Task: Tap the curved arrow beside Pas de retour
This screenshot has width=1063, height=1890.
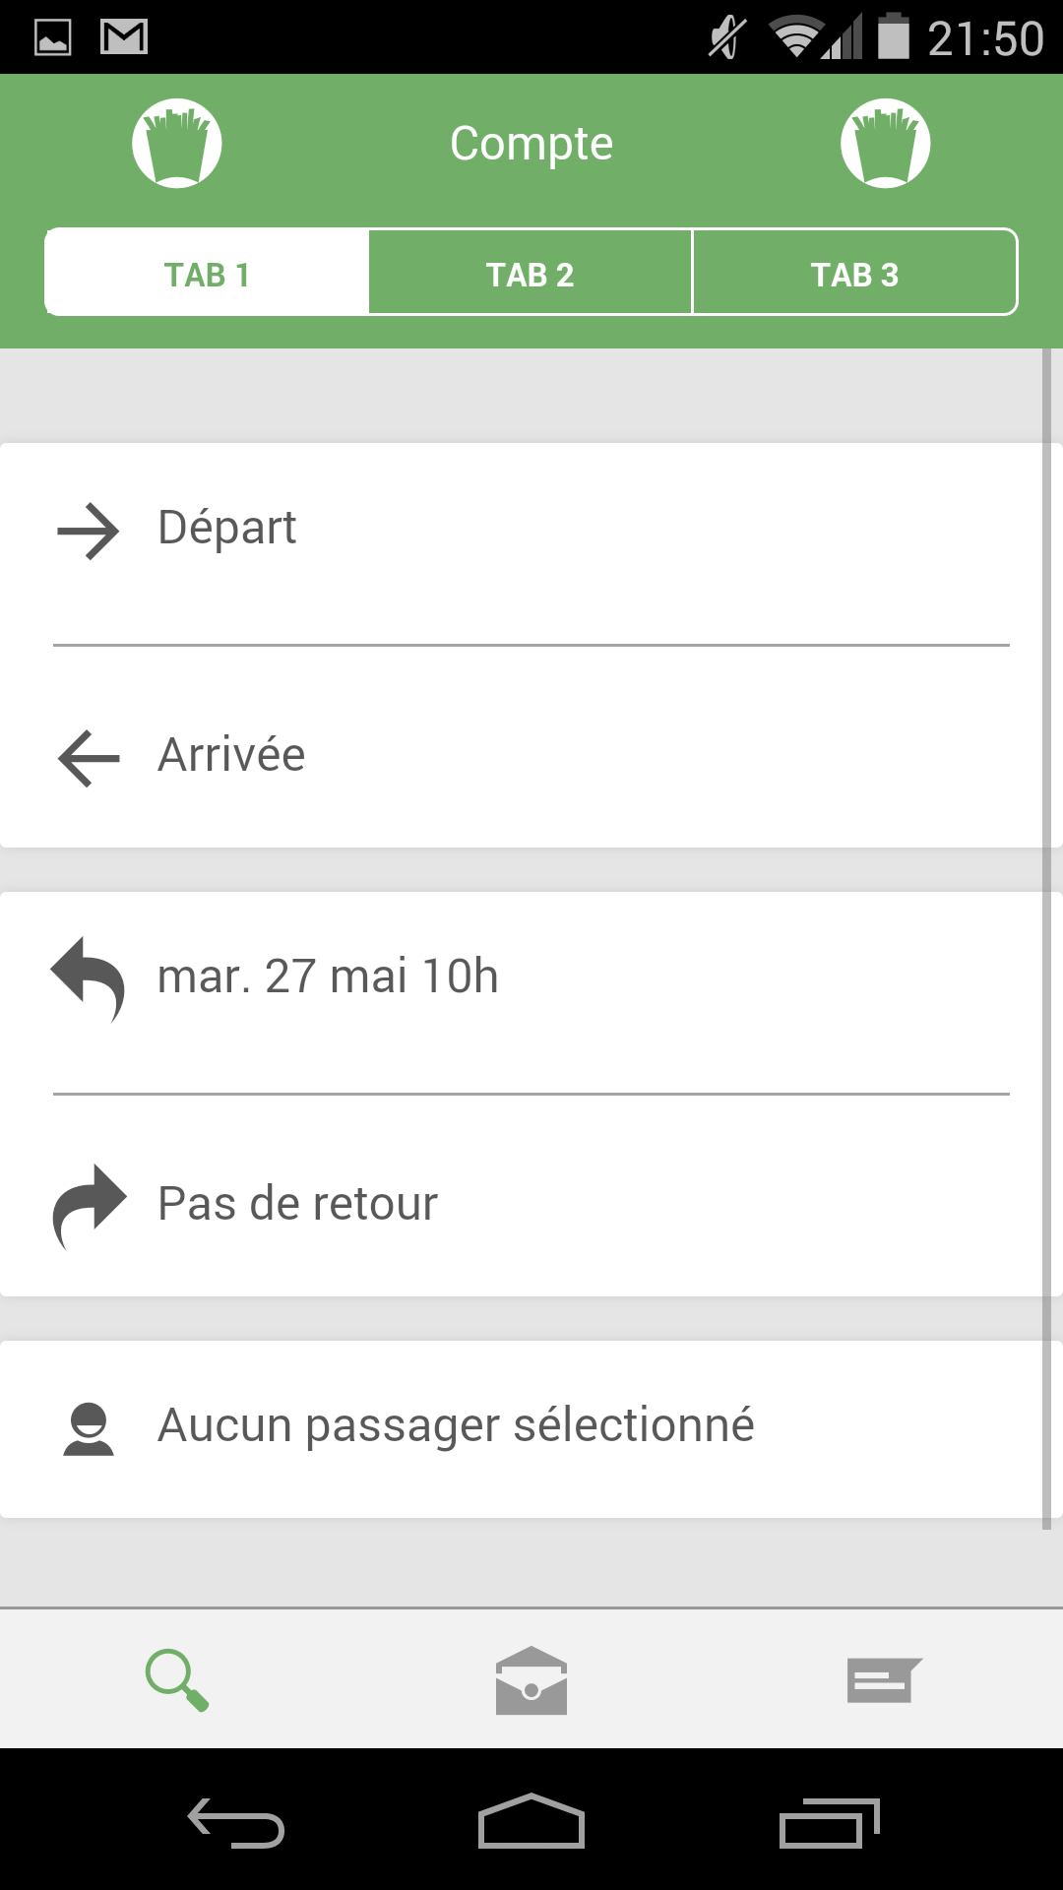Action: pyautogui.click(x=89, y=1206)
